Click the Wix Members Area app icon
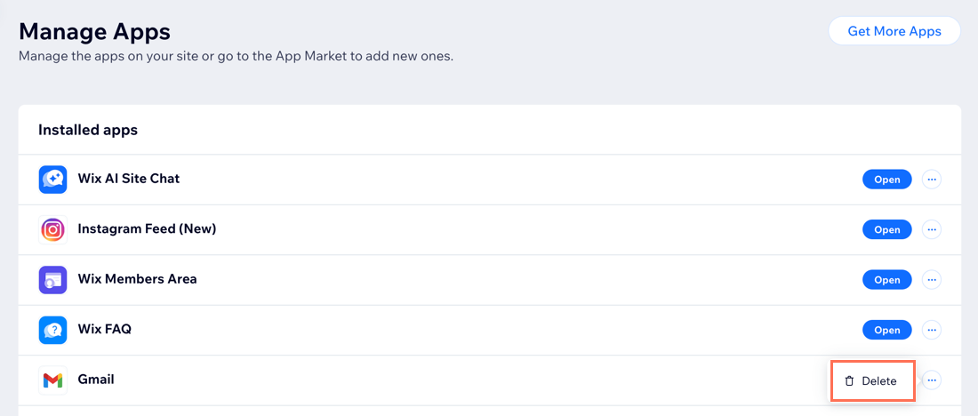This screenshot has width=978, height=416. (x=52, y=280)
